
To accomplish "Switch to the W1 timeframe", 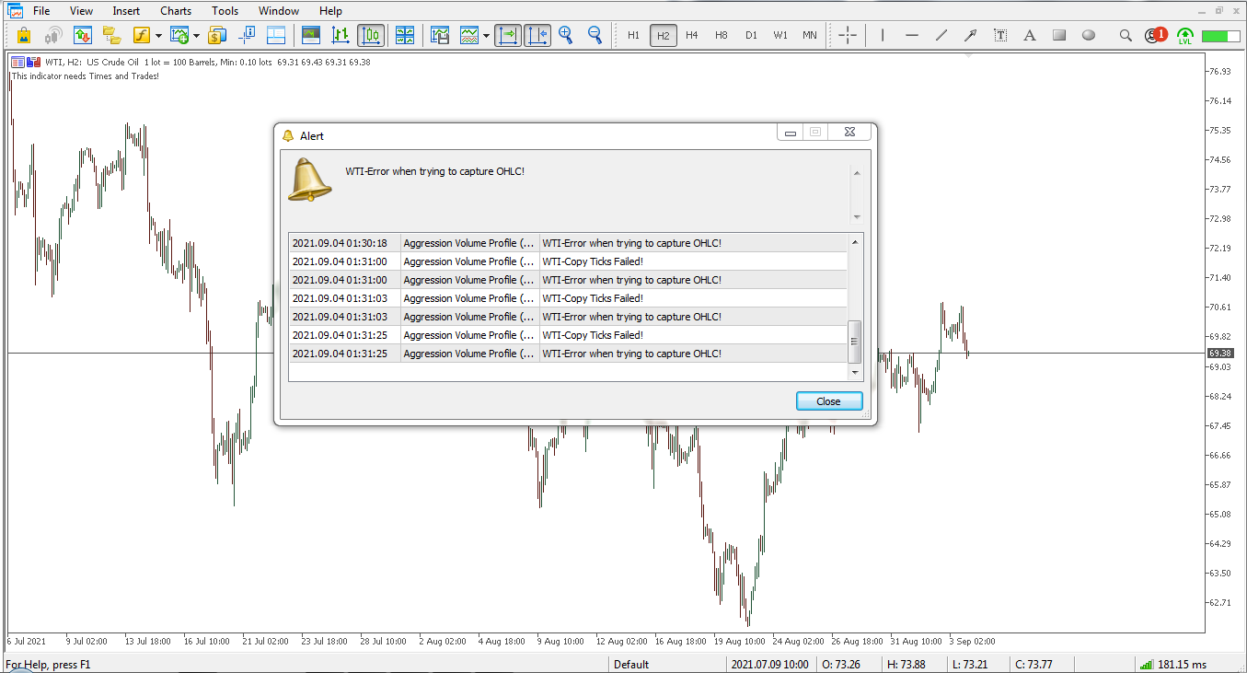I will click(780, 36).
